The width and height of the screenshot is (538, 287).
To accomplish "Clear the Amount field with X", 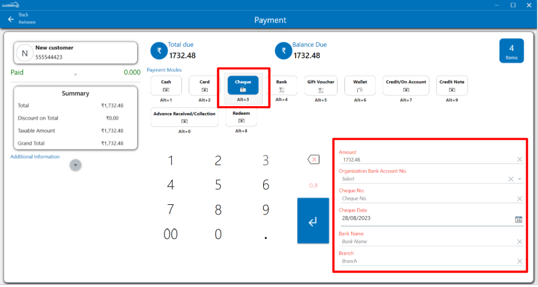I will click(519, 160).
